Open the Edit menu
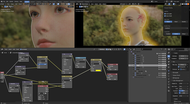The width and height of the screenshot is (190, 104). (x=7, y=2)
